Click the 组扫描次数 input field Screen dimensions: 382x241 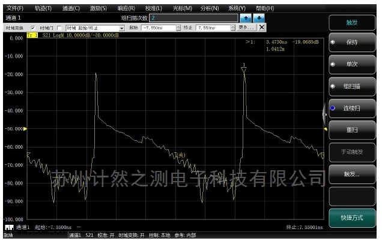[x=193, y=18]
